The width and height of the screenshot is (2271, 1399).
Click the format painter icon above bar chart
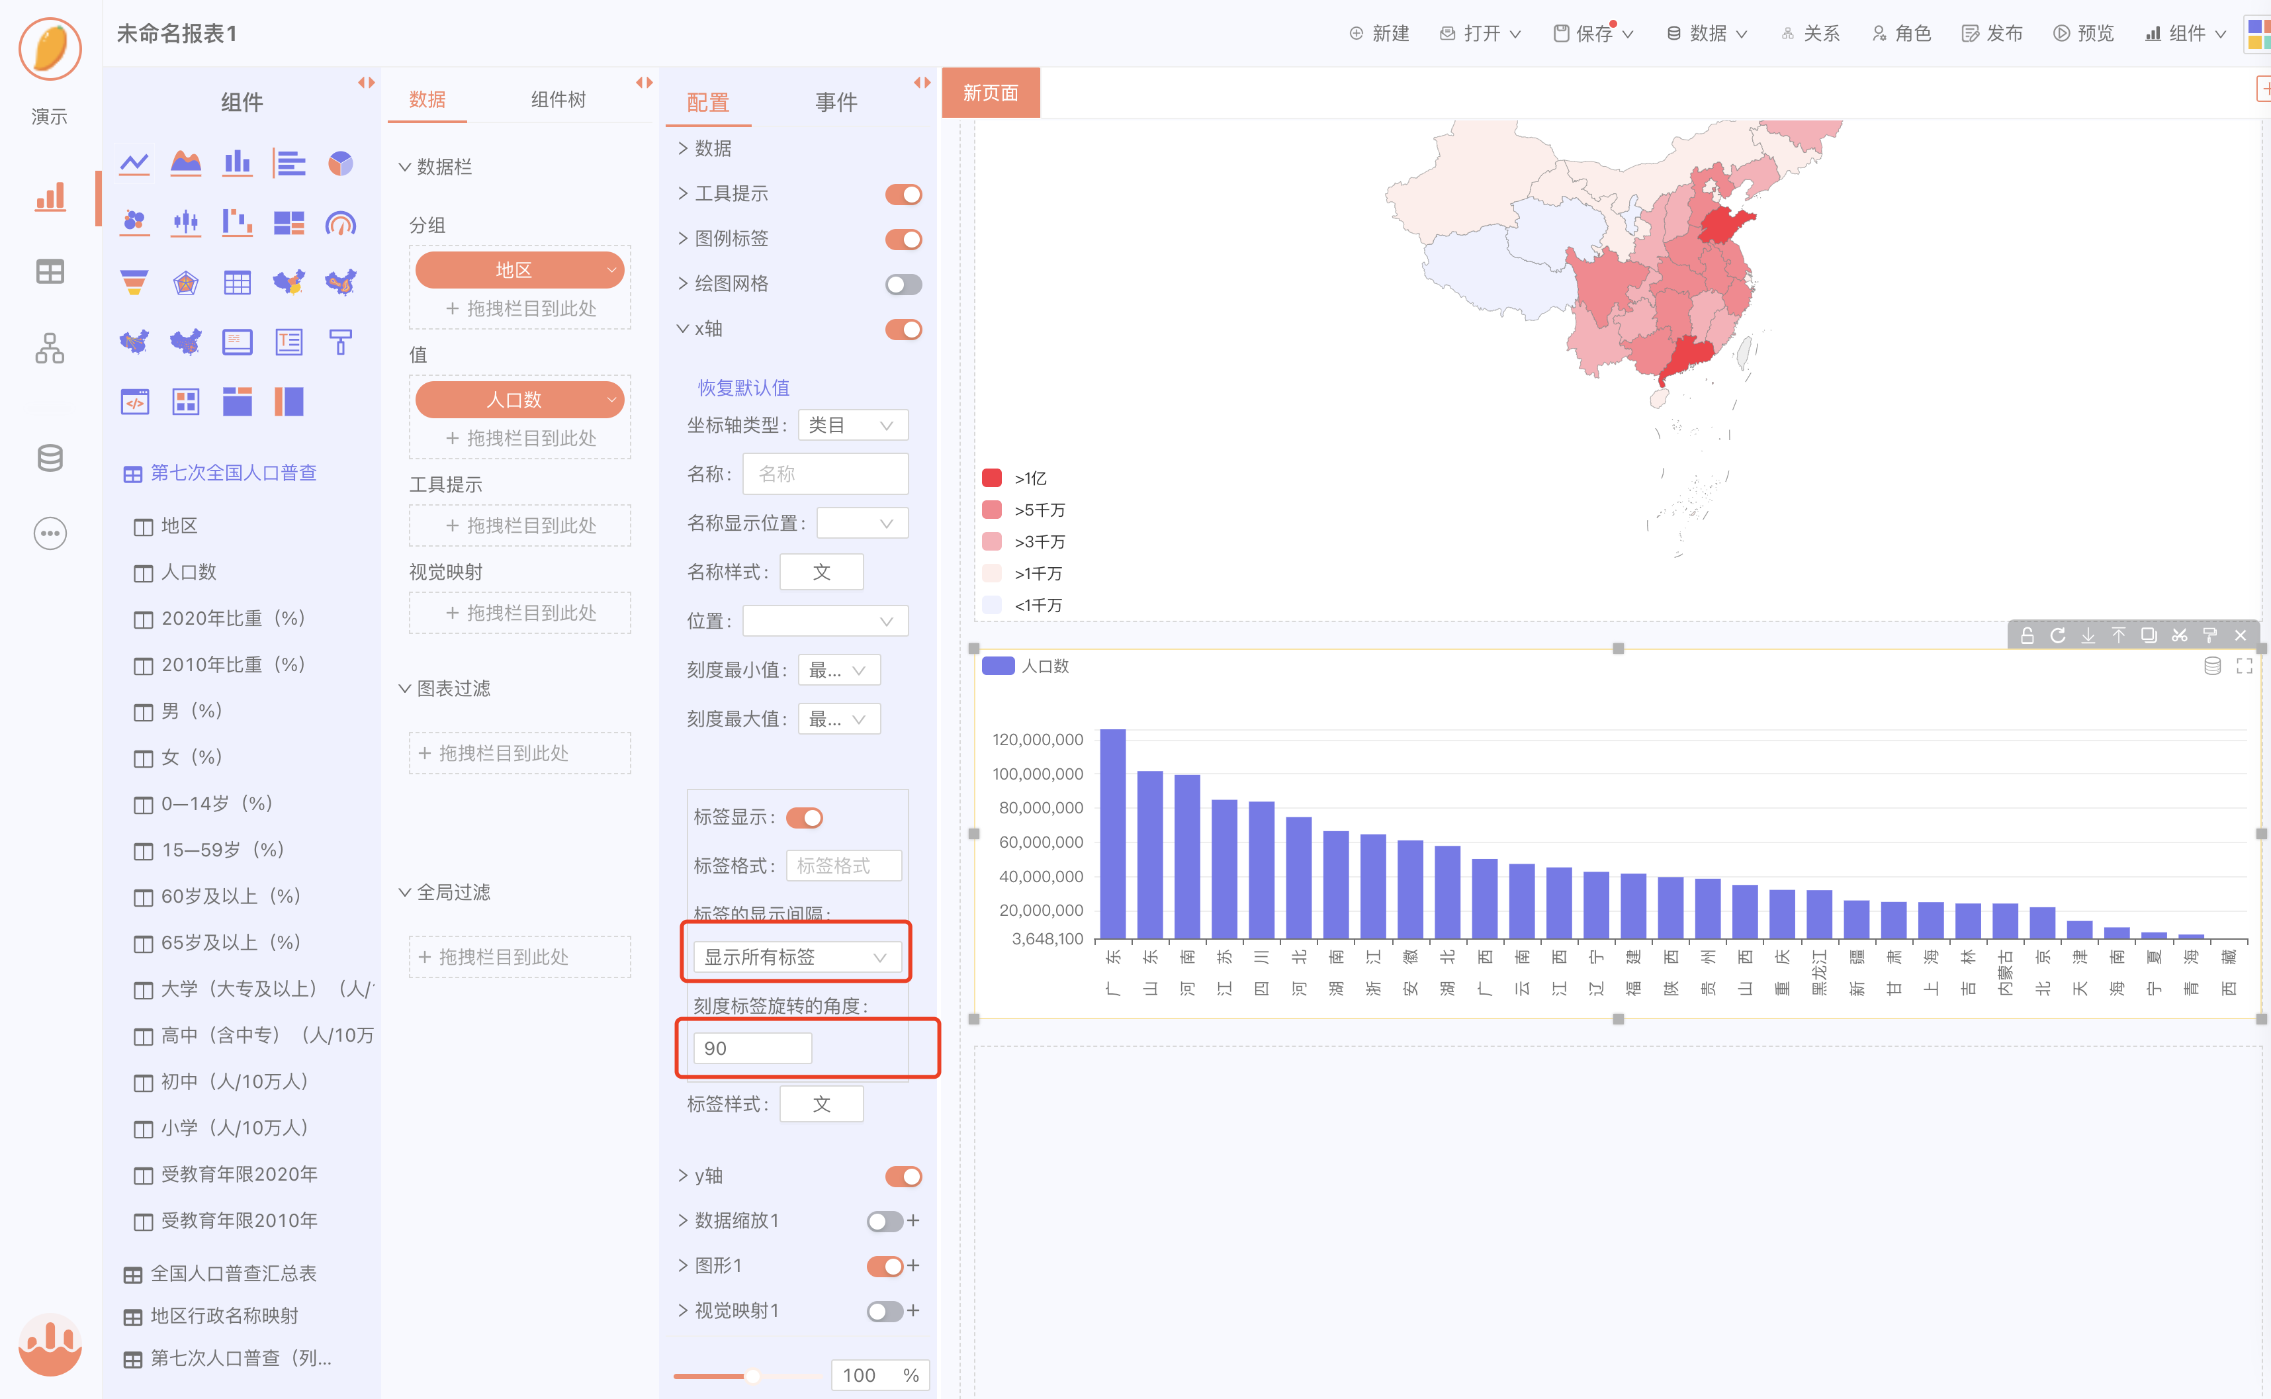tap(2210, 636)
